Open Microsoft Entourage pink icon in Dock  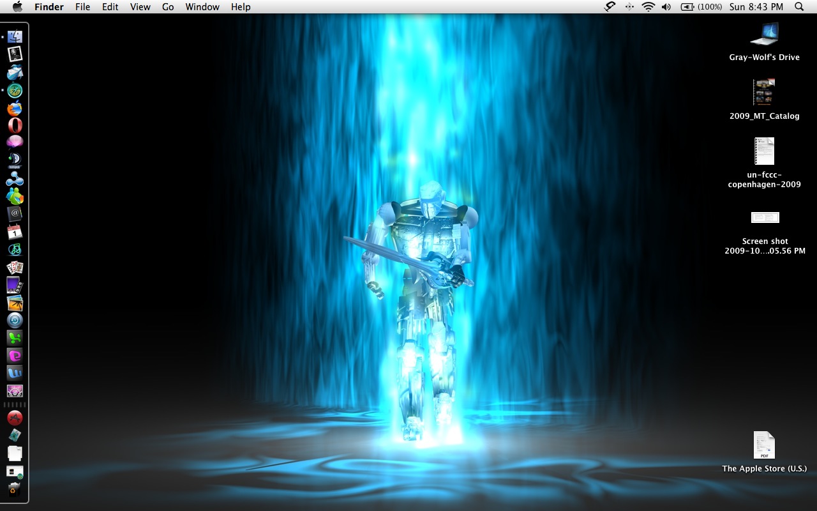tap(15, 355)
